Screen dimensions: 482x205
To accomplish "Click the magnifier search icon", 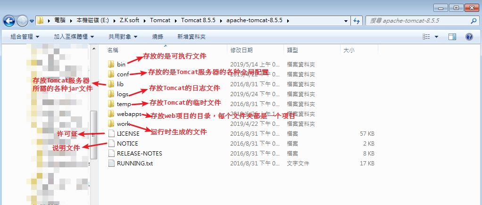I will tap(474, 21).
